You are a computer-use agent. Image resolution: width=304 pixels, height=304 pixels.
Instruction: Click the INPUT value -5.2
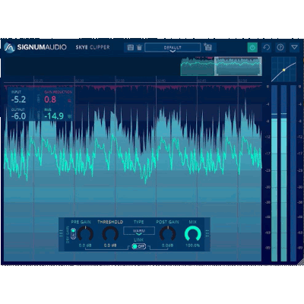18,100
